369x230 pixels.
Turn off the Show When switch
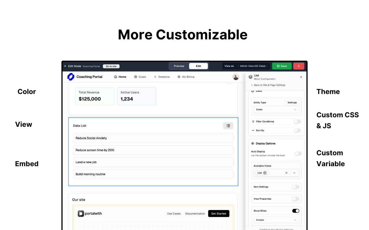click(296, 211)
